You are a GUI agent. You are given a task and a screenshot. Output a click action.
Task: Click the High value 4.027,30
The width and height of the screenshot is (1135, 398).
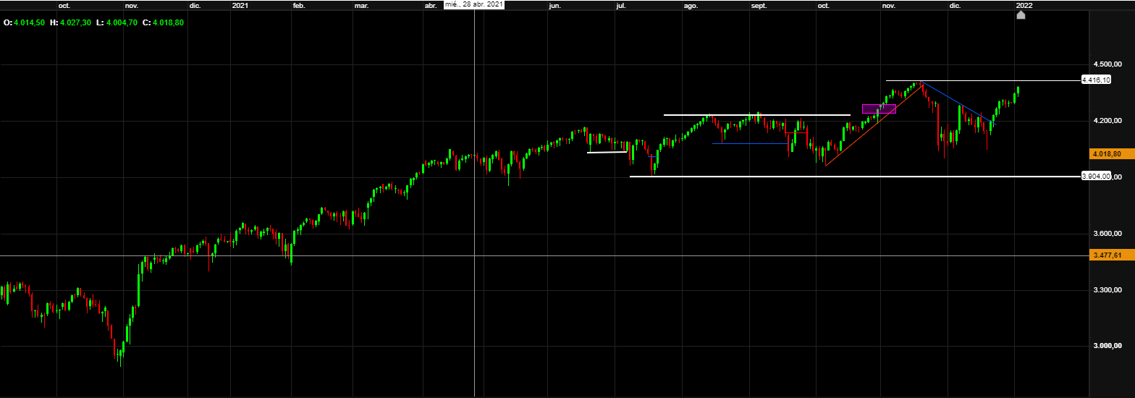coord(75,23)
